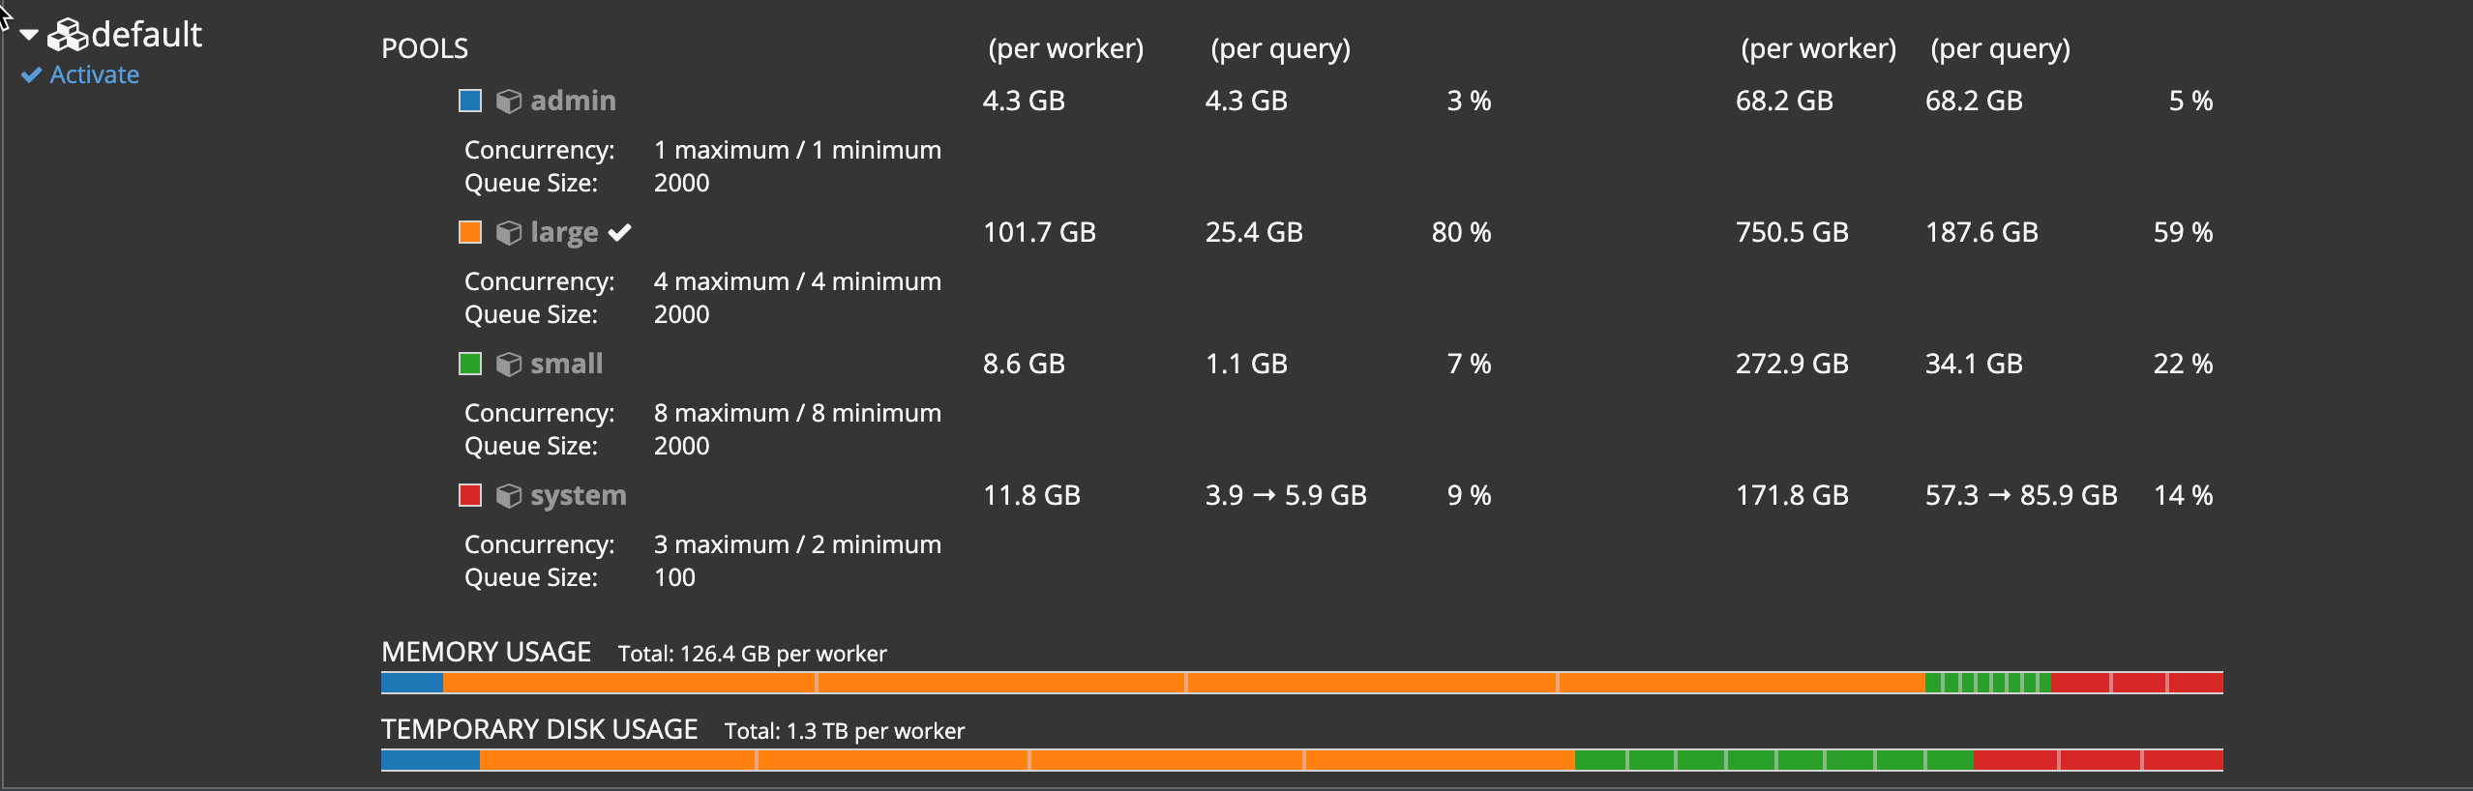Screen dimensions: 2473x791
Task: Click the admin pool cube icon
Action: click(509, 102)
